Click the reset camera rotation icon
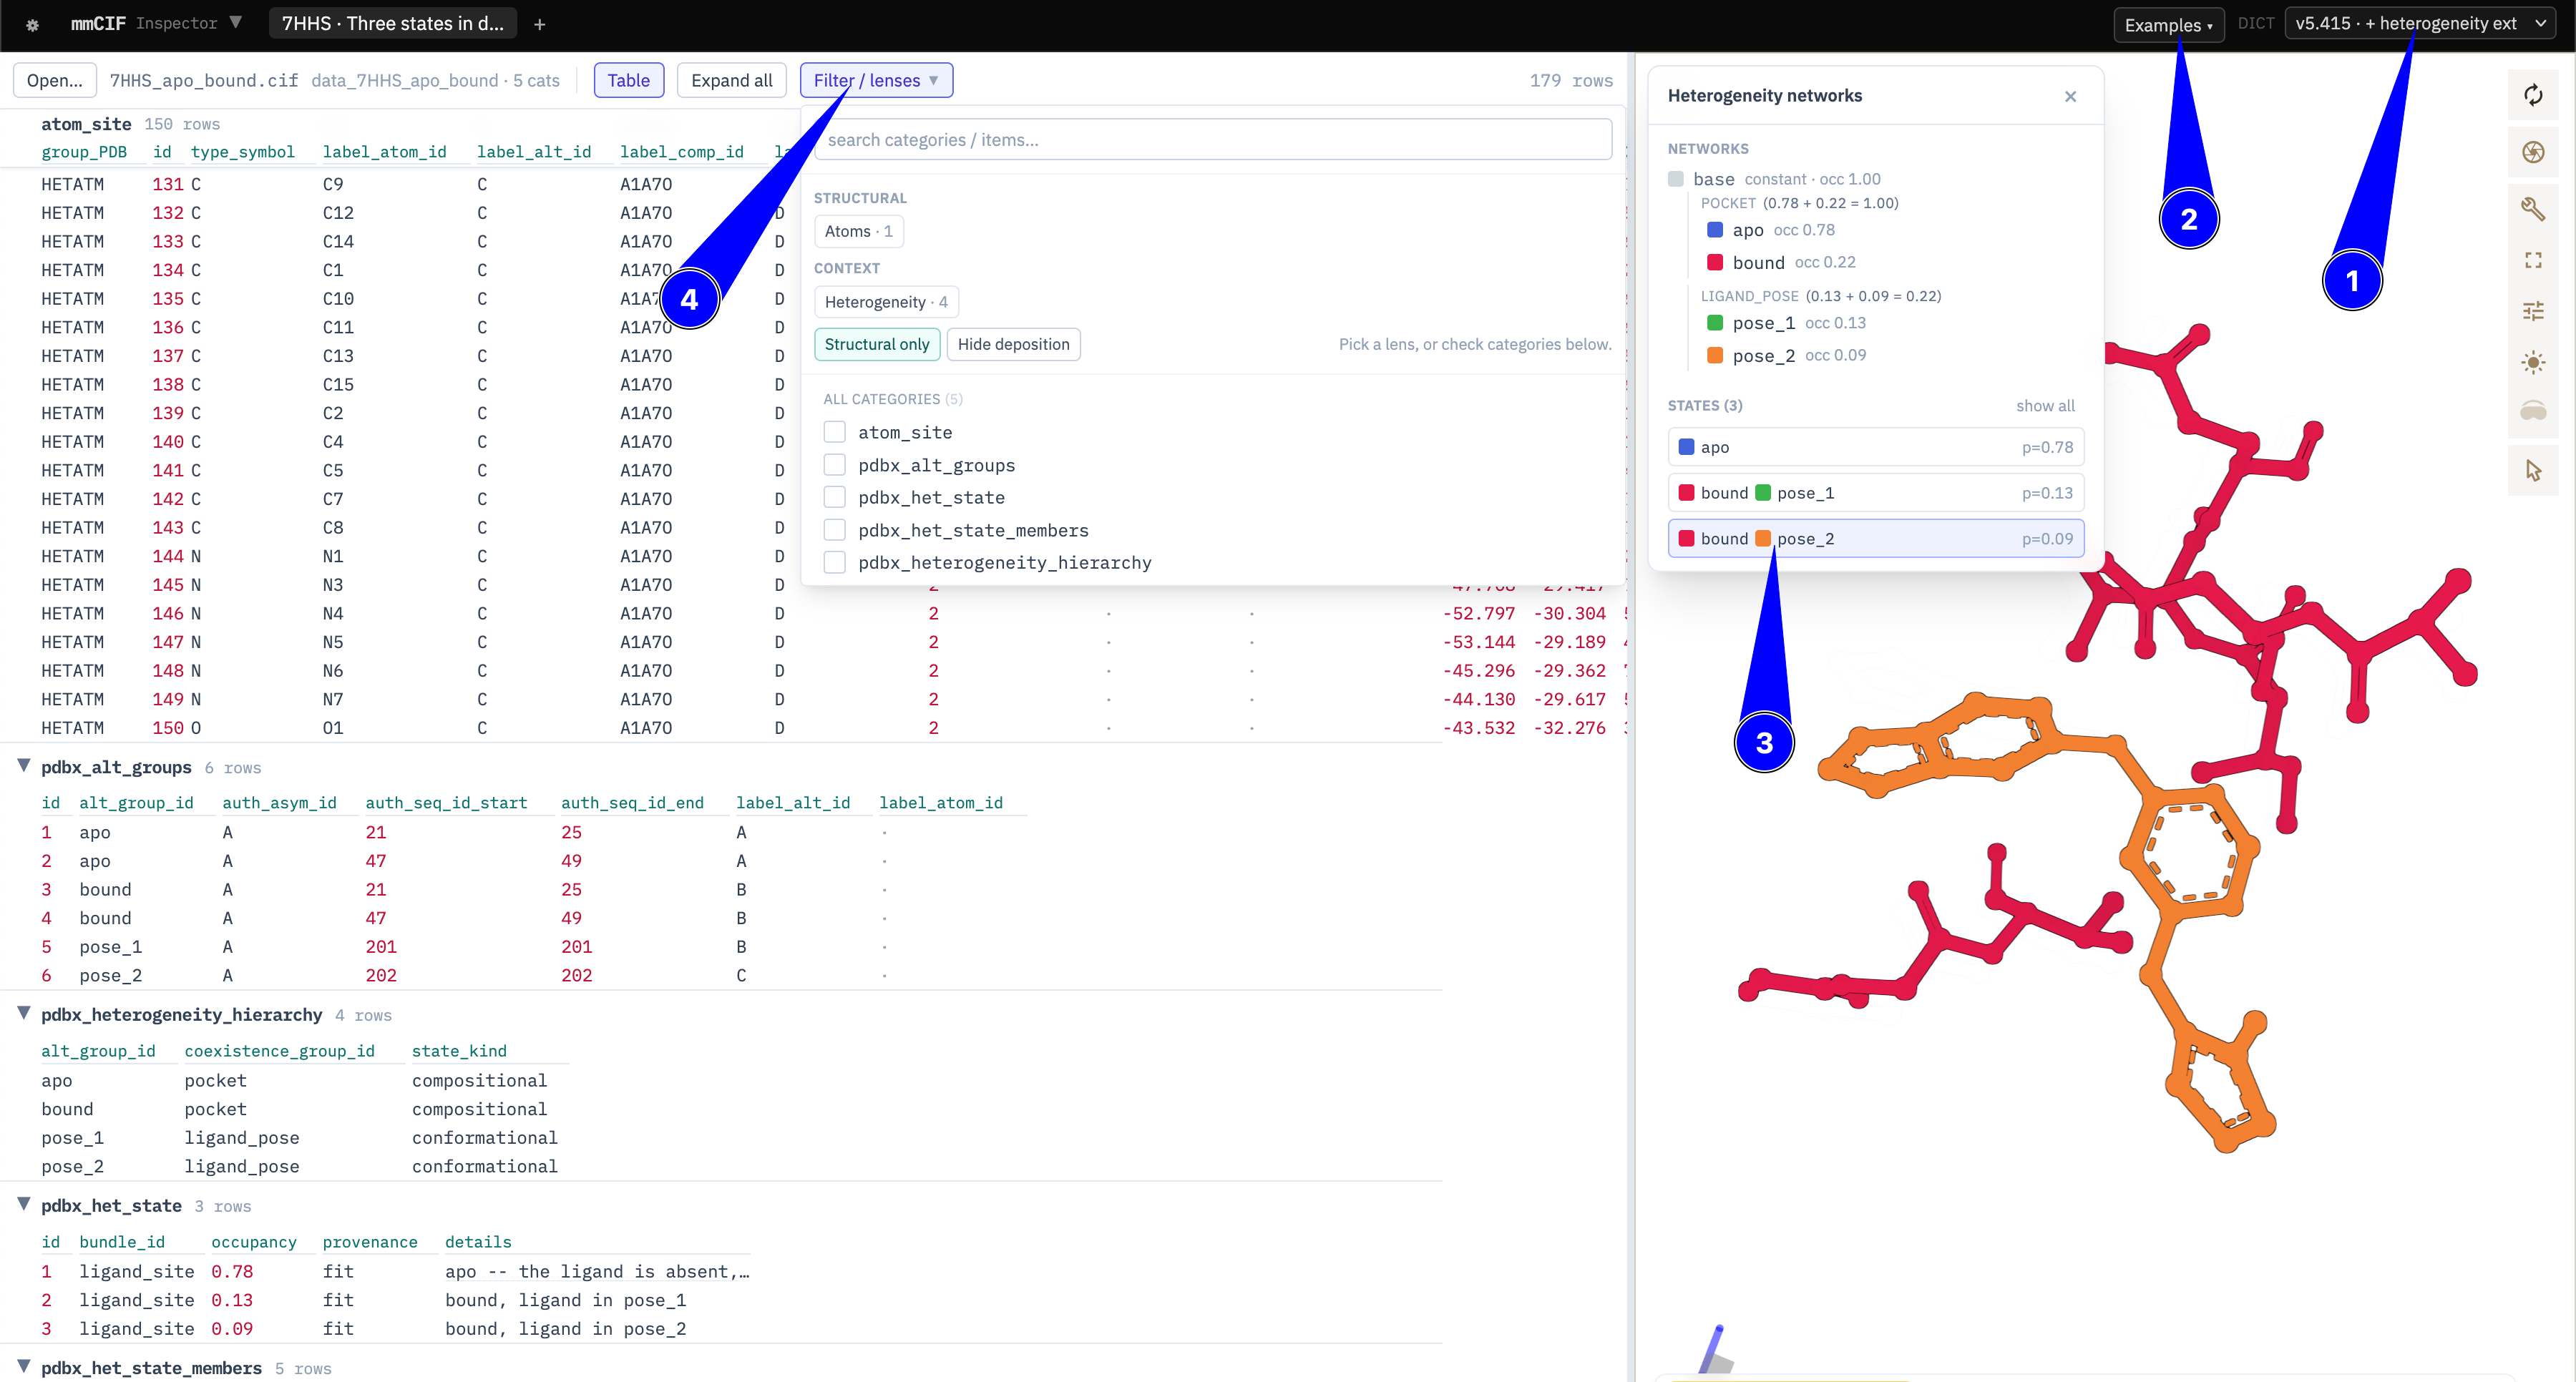 pyautogui.click(x=2532, y=95)
